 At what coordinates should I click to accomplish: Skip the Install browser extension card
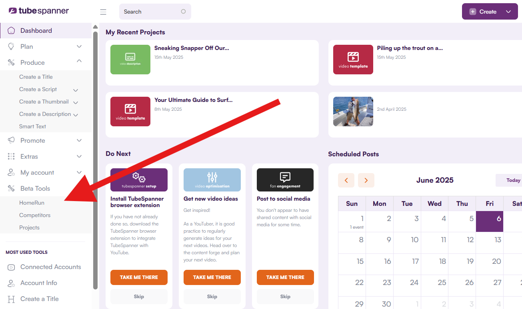tap(139, 297)
